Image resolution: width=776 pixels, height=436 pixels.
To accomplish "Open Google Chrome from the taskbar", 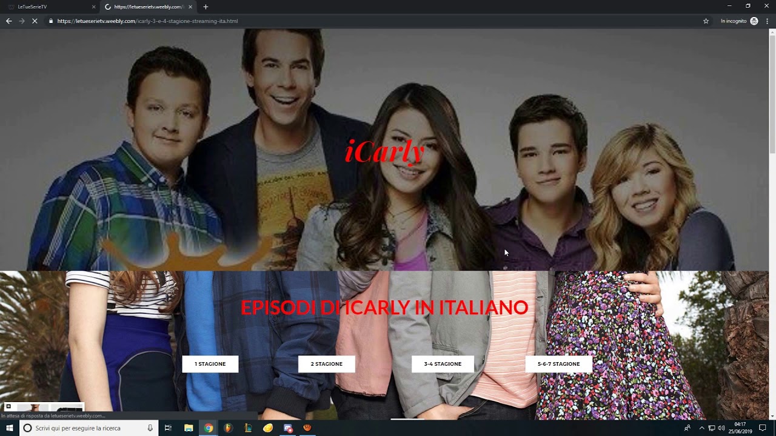I will 209,428.
